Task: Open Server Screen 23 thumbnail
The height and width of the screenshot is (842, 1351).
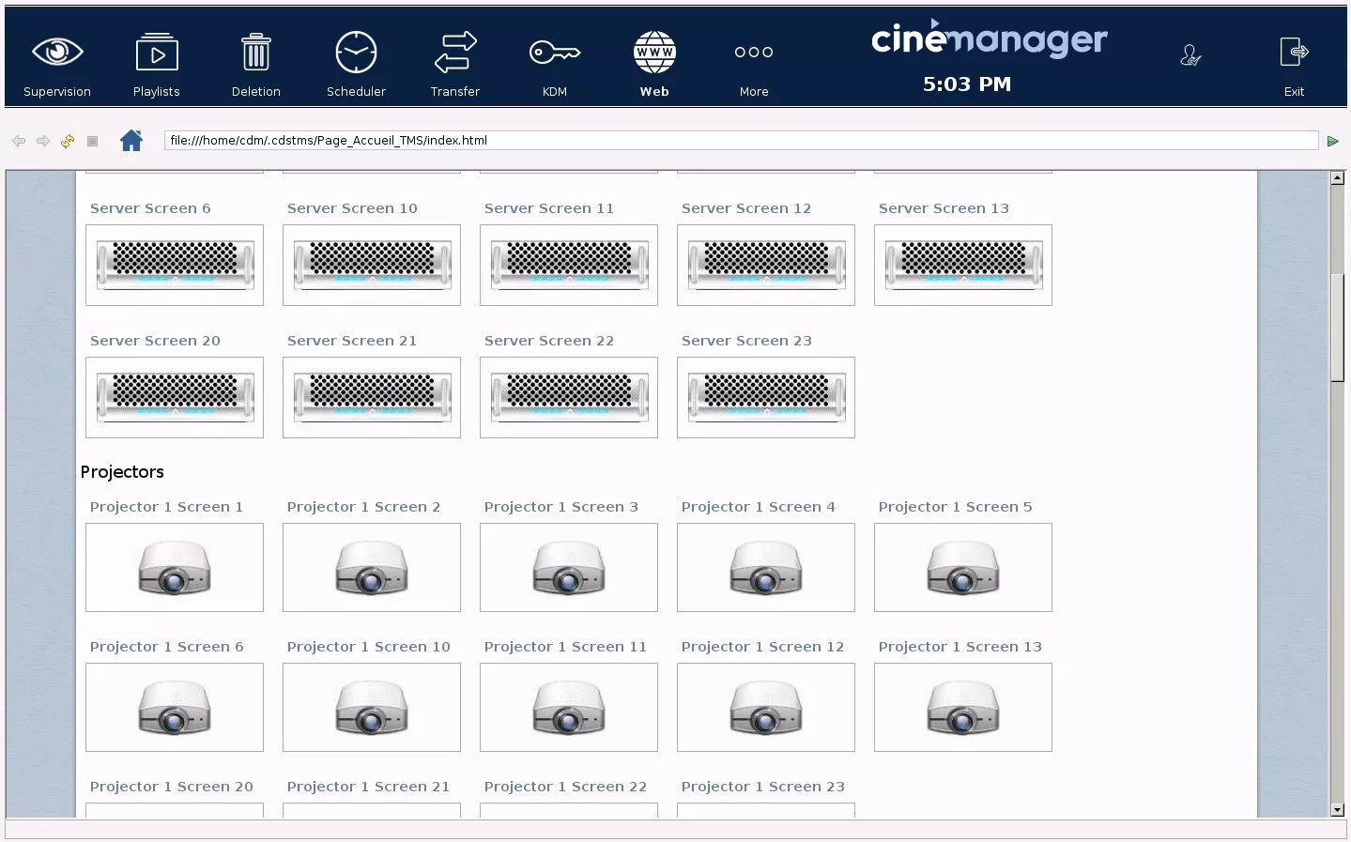Action: point(766,397)
